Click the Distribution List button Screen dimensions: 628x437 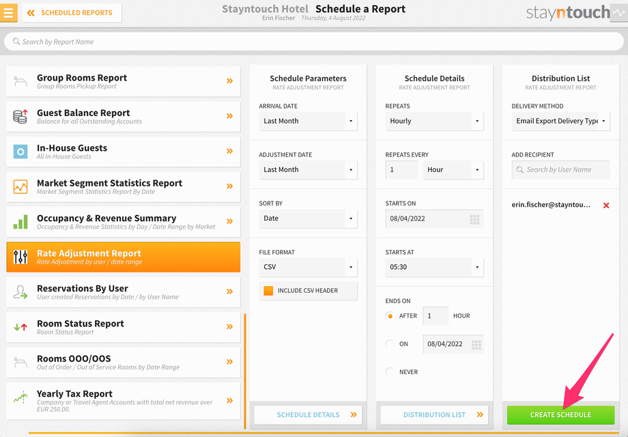click(x=435, y=415)
